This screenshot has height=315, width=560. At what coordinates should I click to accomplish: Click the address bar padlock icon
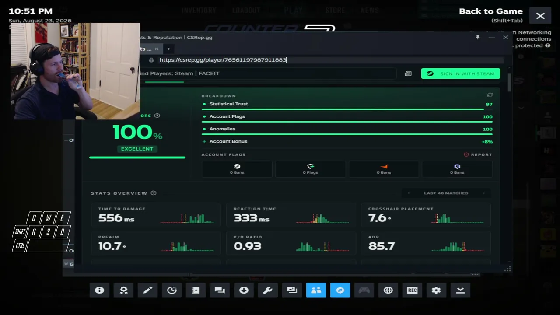click(151, 60)
